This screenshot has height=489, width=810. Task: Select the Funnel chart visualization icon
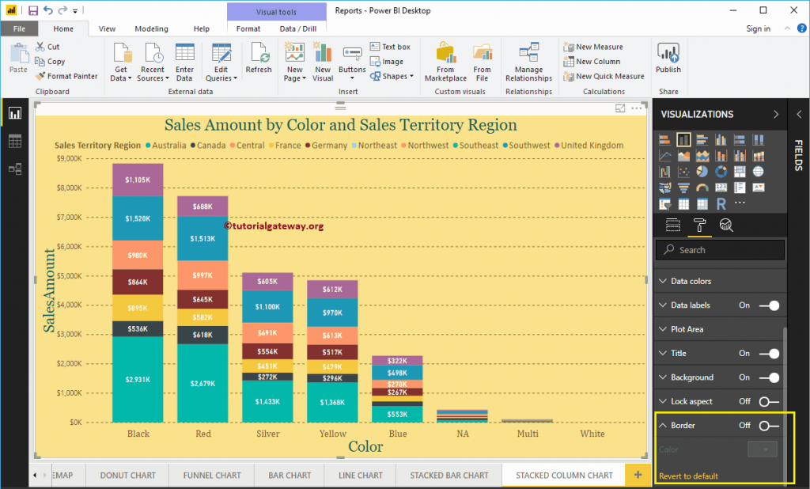[x=683, y=188]
